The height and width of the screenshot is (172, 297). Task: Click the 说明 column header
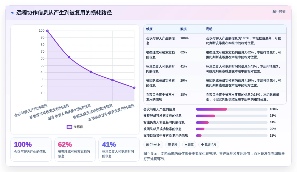click(209, 29)
